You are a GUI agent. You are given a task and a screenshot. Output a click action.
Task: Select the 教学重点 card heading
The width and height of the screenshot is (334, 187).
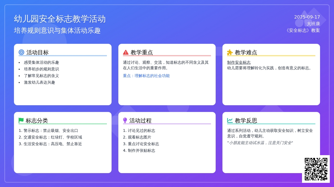(142, 52)
